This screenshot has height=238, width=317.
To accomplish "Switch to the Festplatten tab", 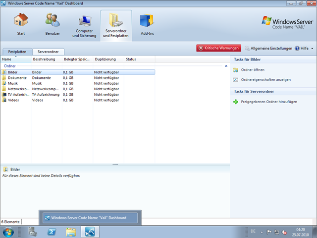I will [x=17, y=52].
